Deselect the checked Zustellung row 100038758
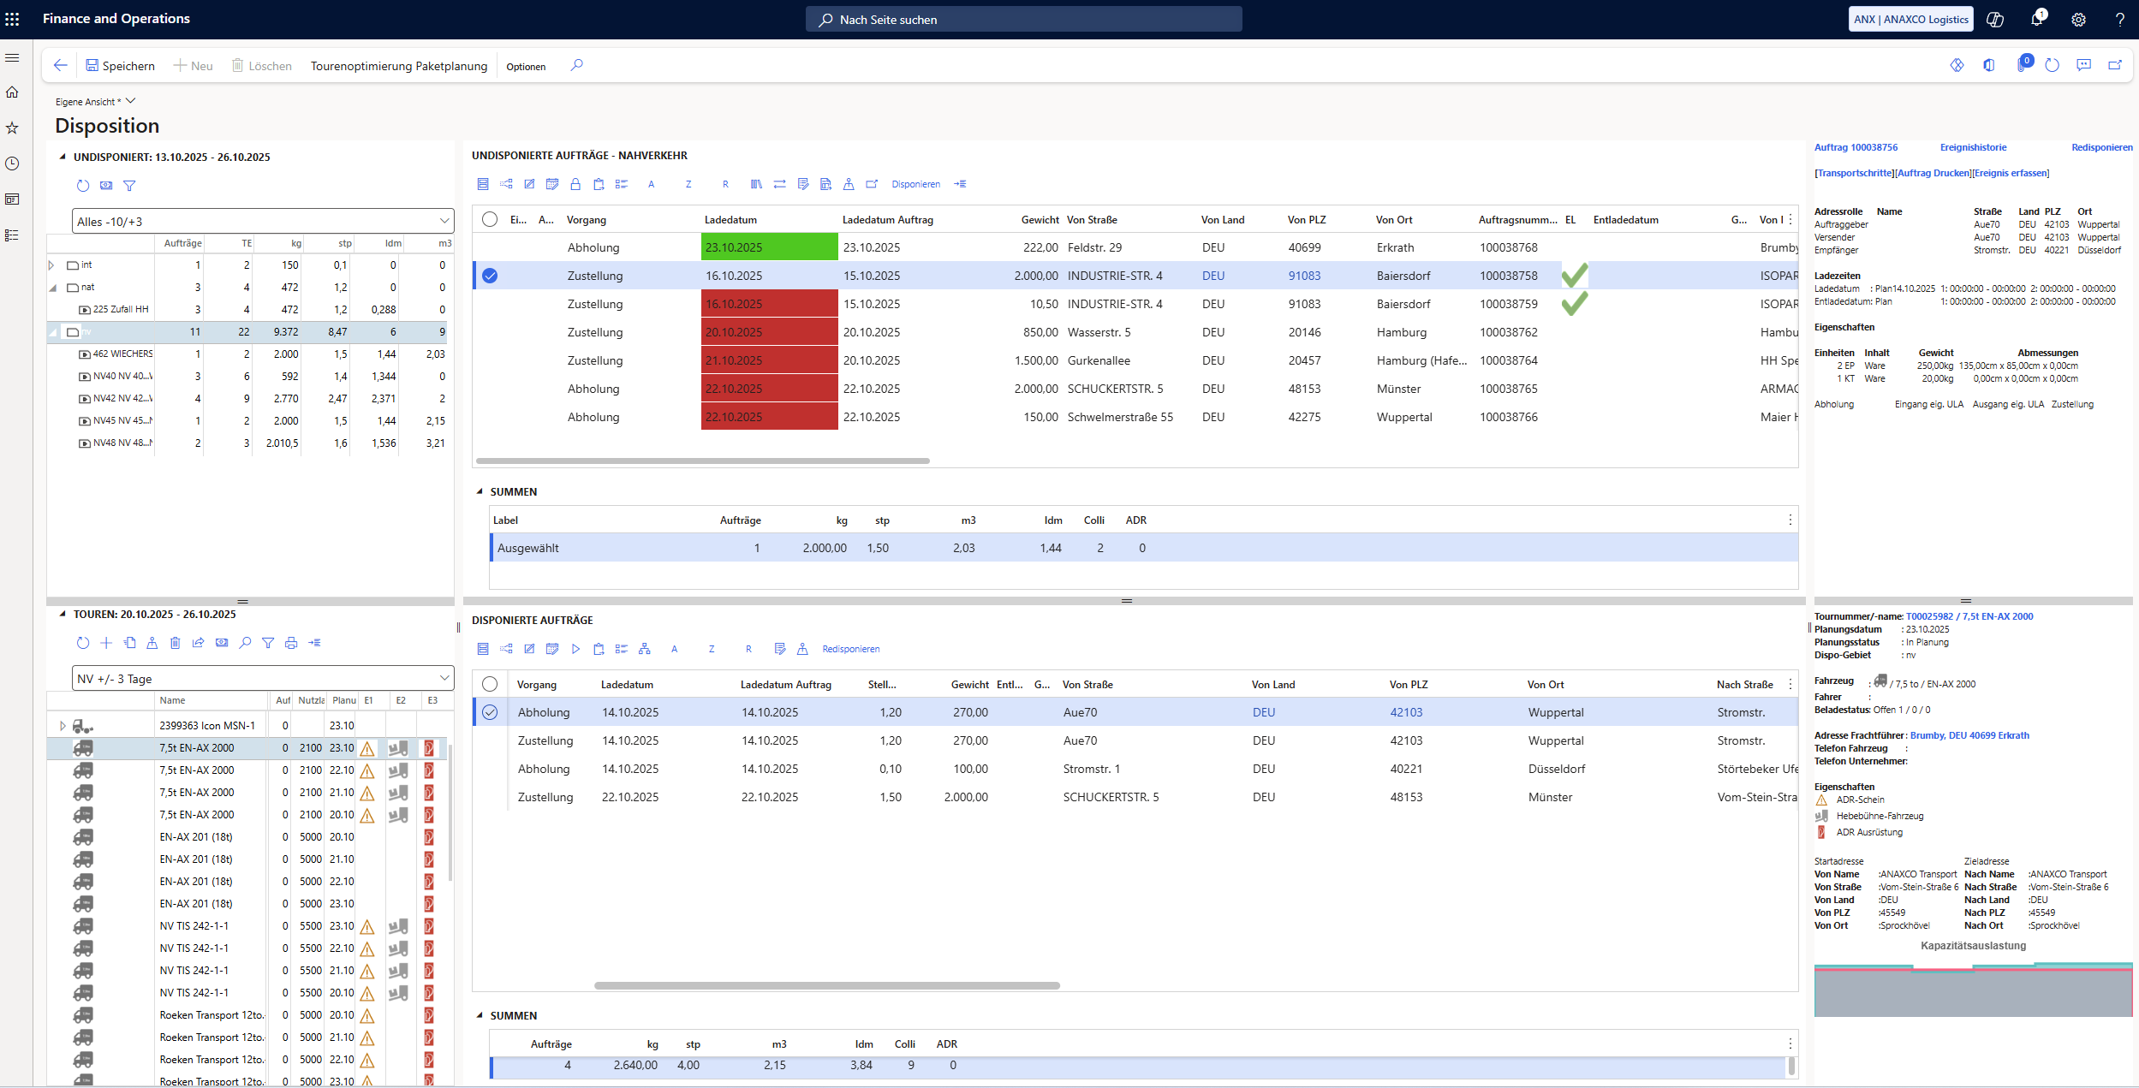Viewport: 2139px width, 1088px height. point(490,276)
